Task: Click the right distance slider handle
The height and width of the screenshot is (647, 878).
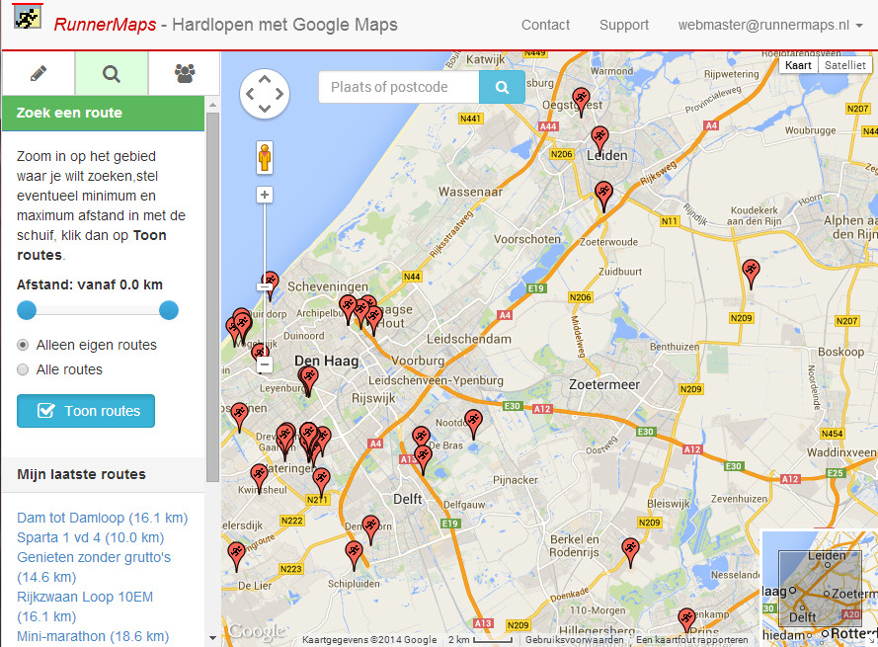Action: [x=169, y=311]
